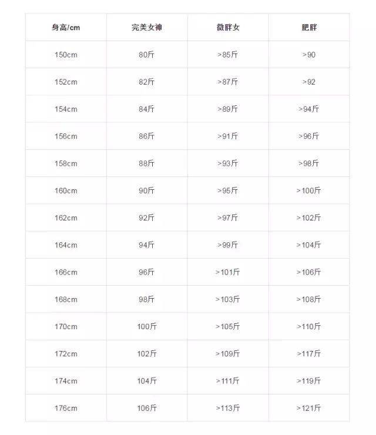
Task: Click the 88斤 cell
Action: point(147,163)
